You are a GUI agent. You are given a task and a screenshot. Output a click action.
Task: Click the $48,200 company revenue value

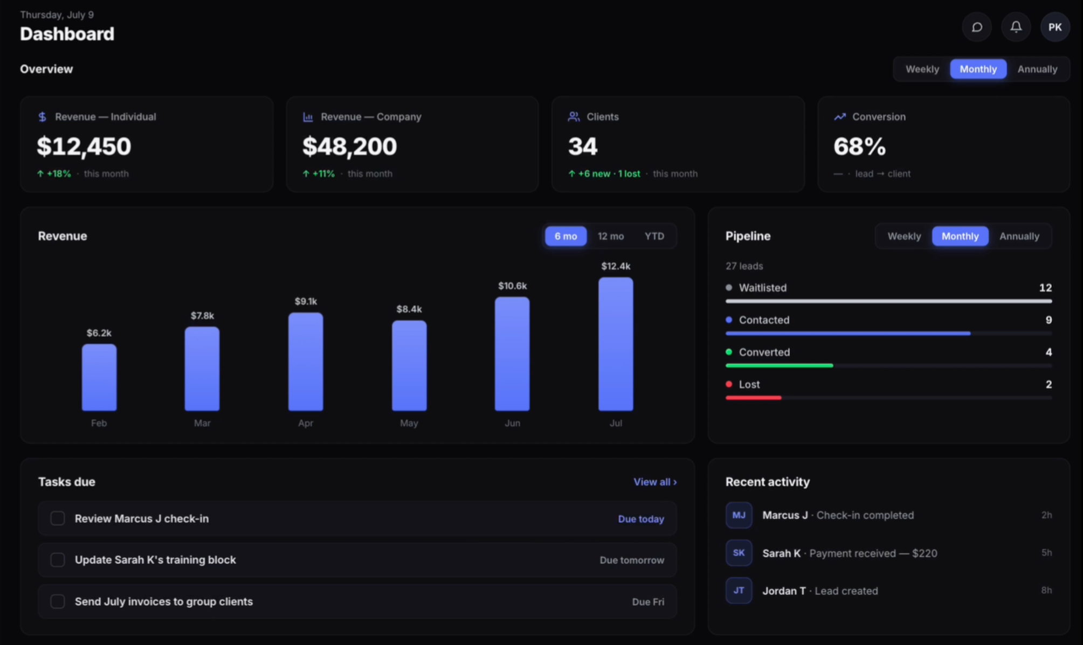coord(349,147)
